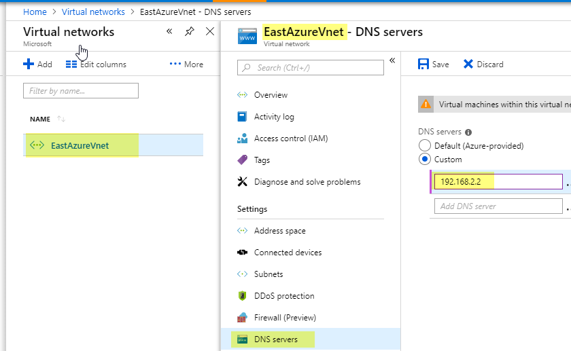Click the purple Tags icon

click(242, 160)
